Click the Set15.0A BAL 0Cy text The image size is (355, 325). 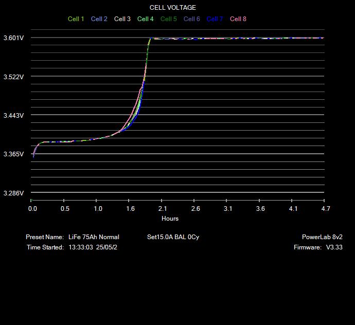click(173, 237)
